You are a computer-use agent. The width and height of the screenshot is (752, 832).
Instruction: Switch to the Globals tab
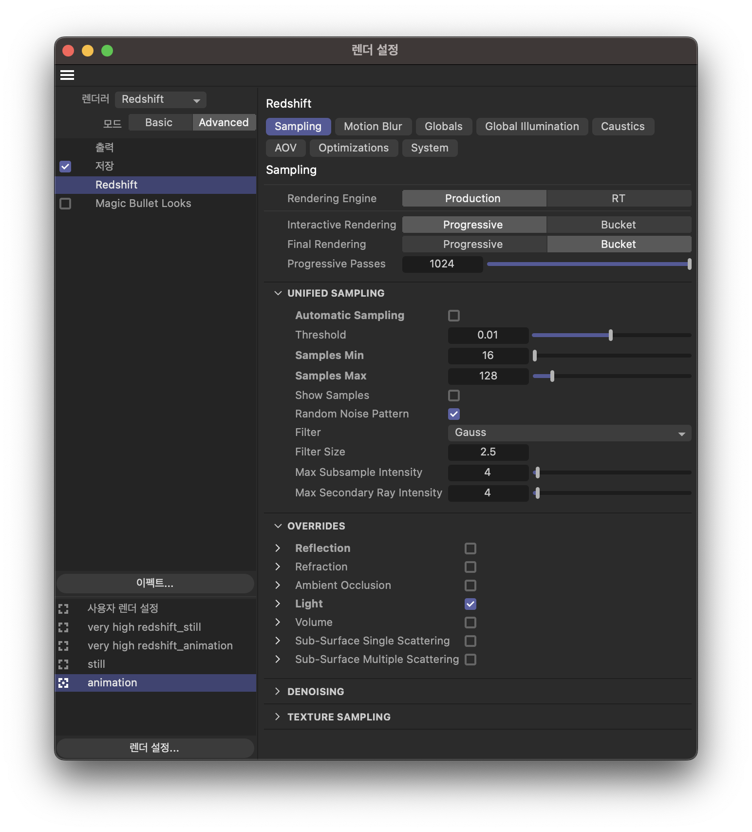(444, 127)
